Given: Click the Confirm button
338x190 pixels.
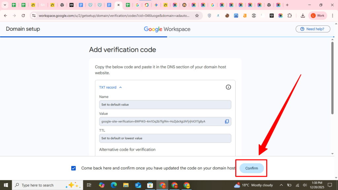Looking at the screenshot, I should 252,168.
